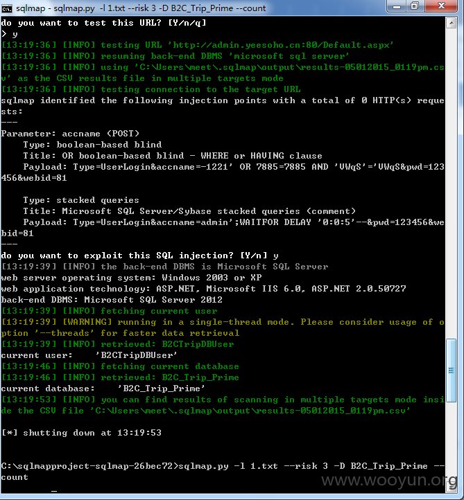The image size is (464, 500).
Task: Click 'back-end DBMS: Microsoft SQL Server 2012' line
Action: (x=112, y=300)
